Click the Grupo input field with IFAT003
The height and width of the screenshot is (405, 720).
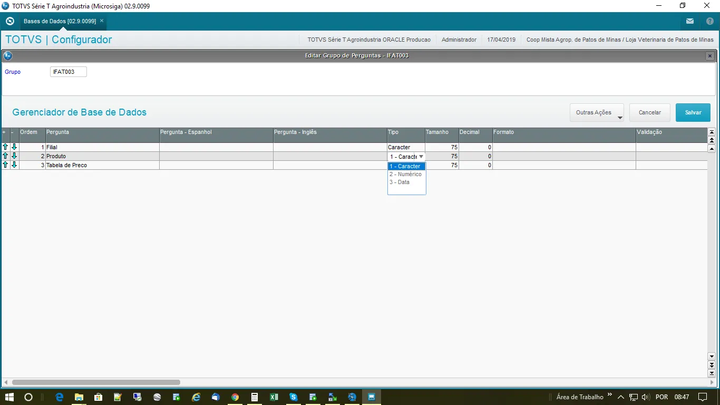69,72
